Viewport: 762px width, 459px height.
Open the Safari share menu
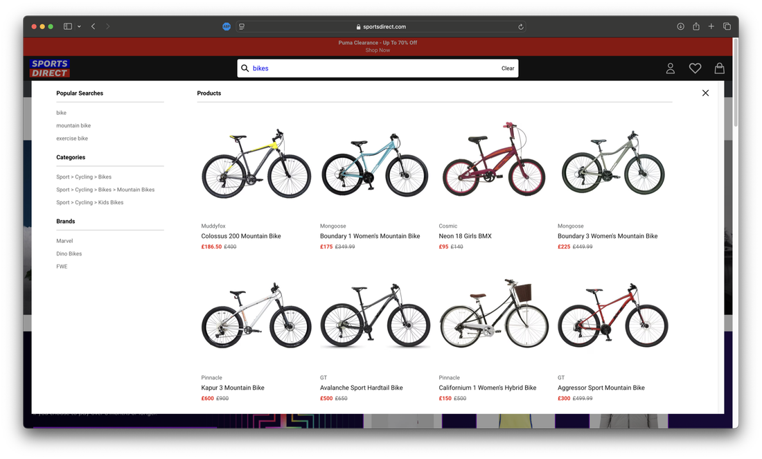coord(696,27)
